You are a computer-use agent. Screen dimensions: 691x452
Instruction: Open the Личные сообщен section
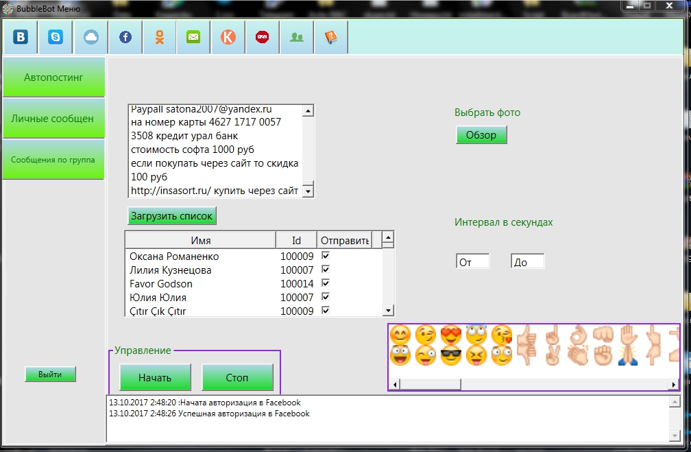coord(53,118)
